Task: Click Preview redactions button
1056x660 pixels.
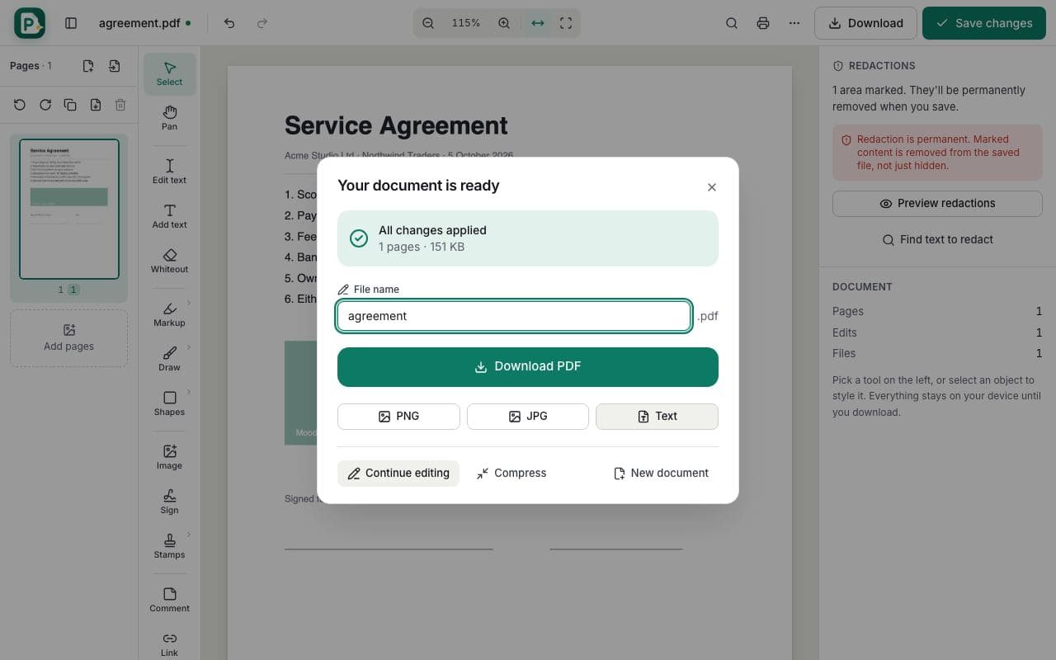Action: pos(937,204)
